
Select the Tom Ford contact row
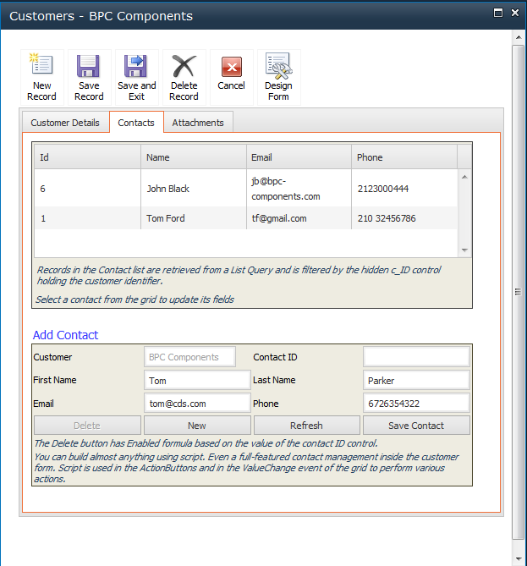click(x=246, y=218)
